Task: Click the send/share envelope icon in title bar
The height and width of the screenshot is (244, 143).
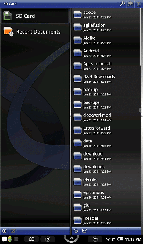Action: (x=130, y=4)
